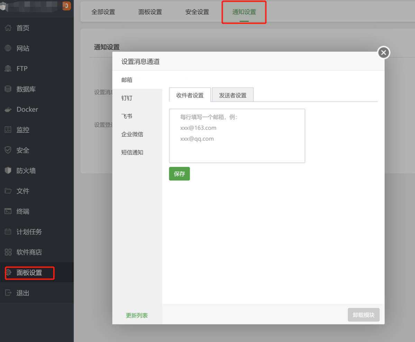Switch to the 面板设置 top tab

click(x=150, y=12)
